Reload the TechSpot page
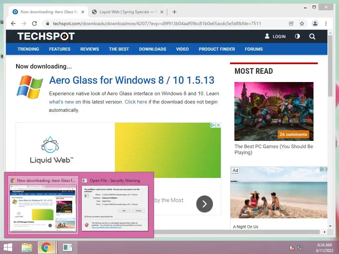 34,23
